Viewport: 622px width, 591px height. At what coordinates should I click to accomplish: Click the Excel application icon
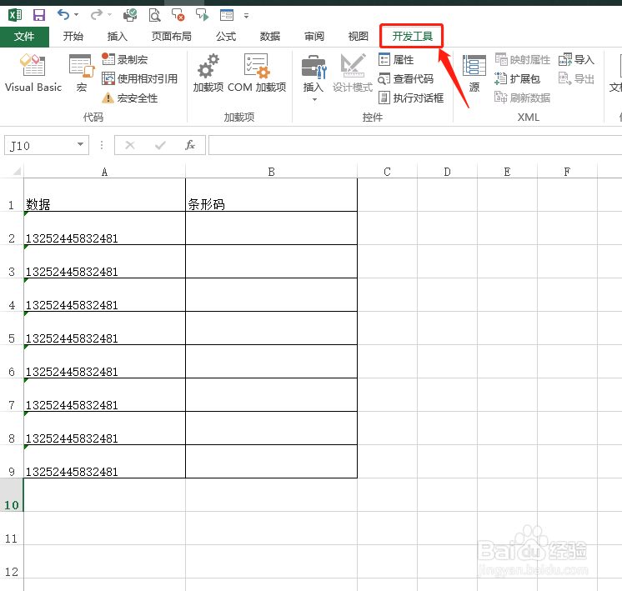[x=15, y=16]
